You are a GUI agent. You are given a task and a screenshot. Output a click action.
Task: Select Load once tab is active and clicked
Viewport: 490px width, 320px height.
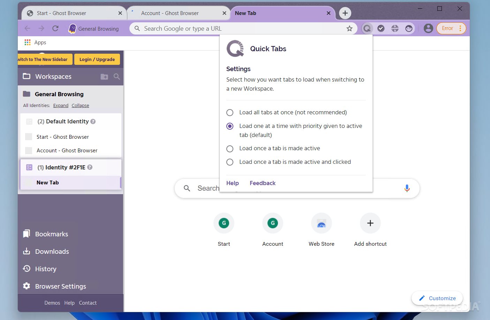[230, 162]
